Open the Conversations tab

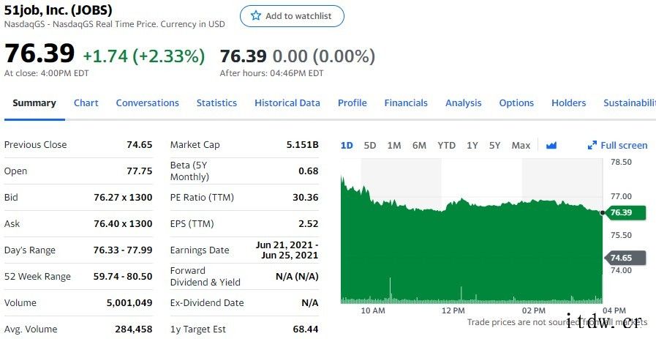147,103
